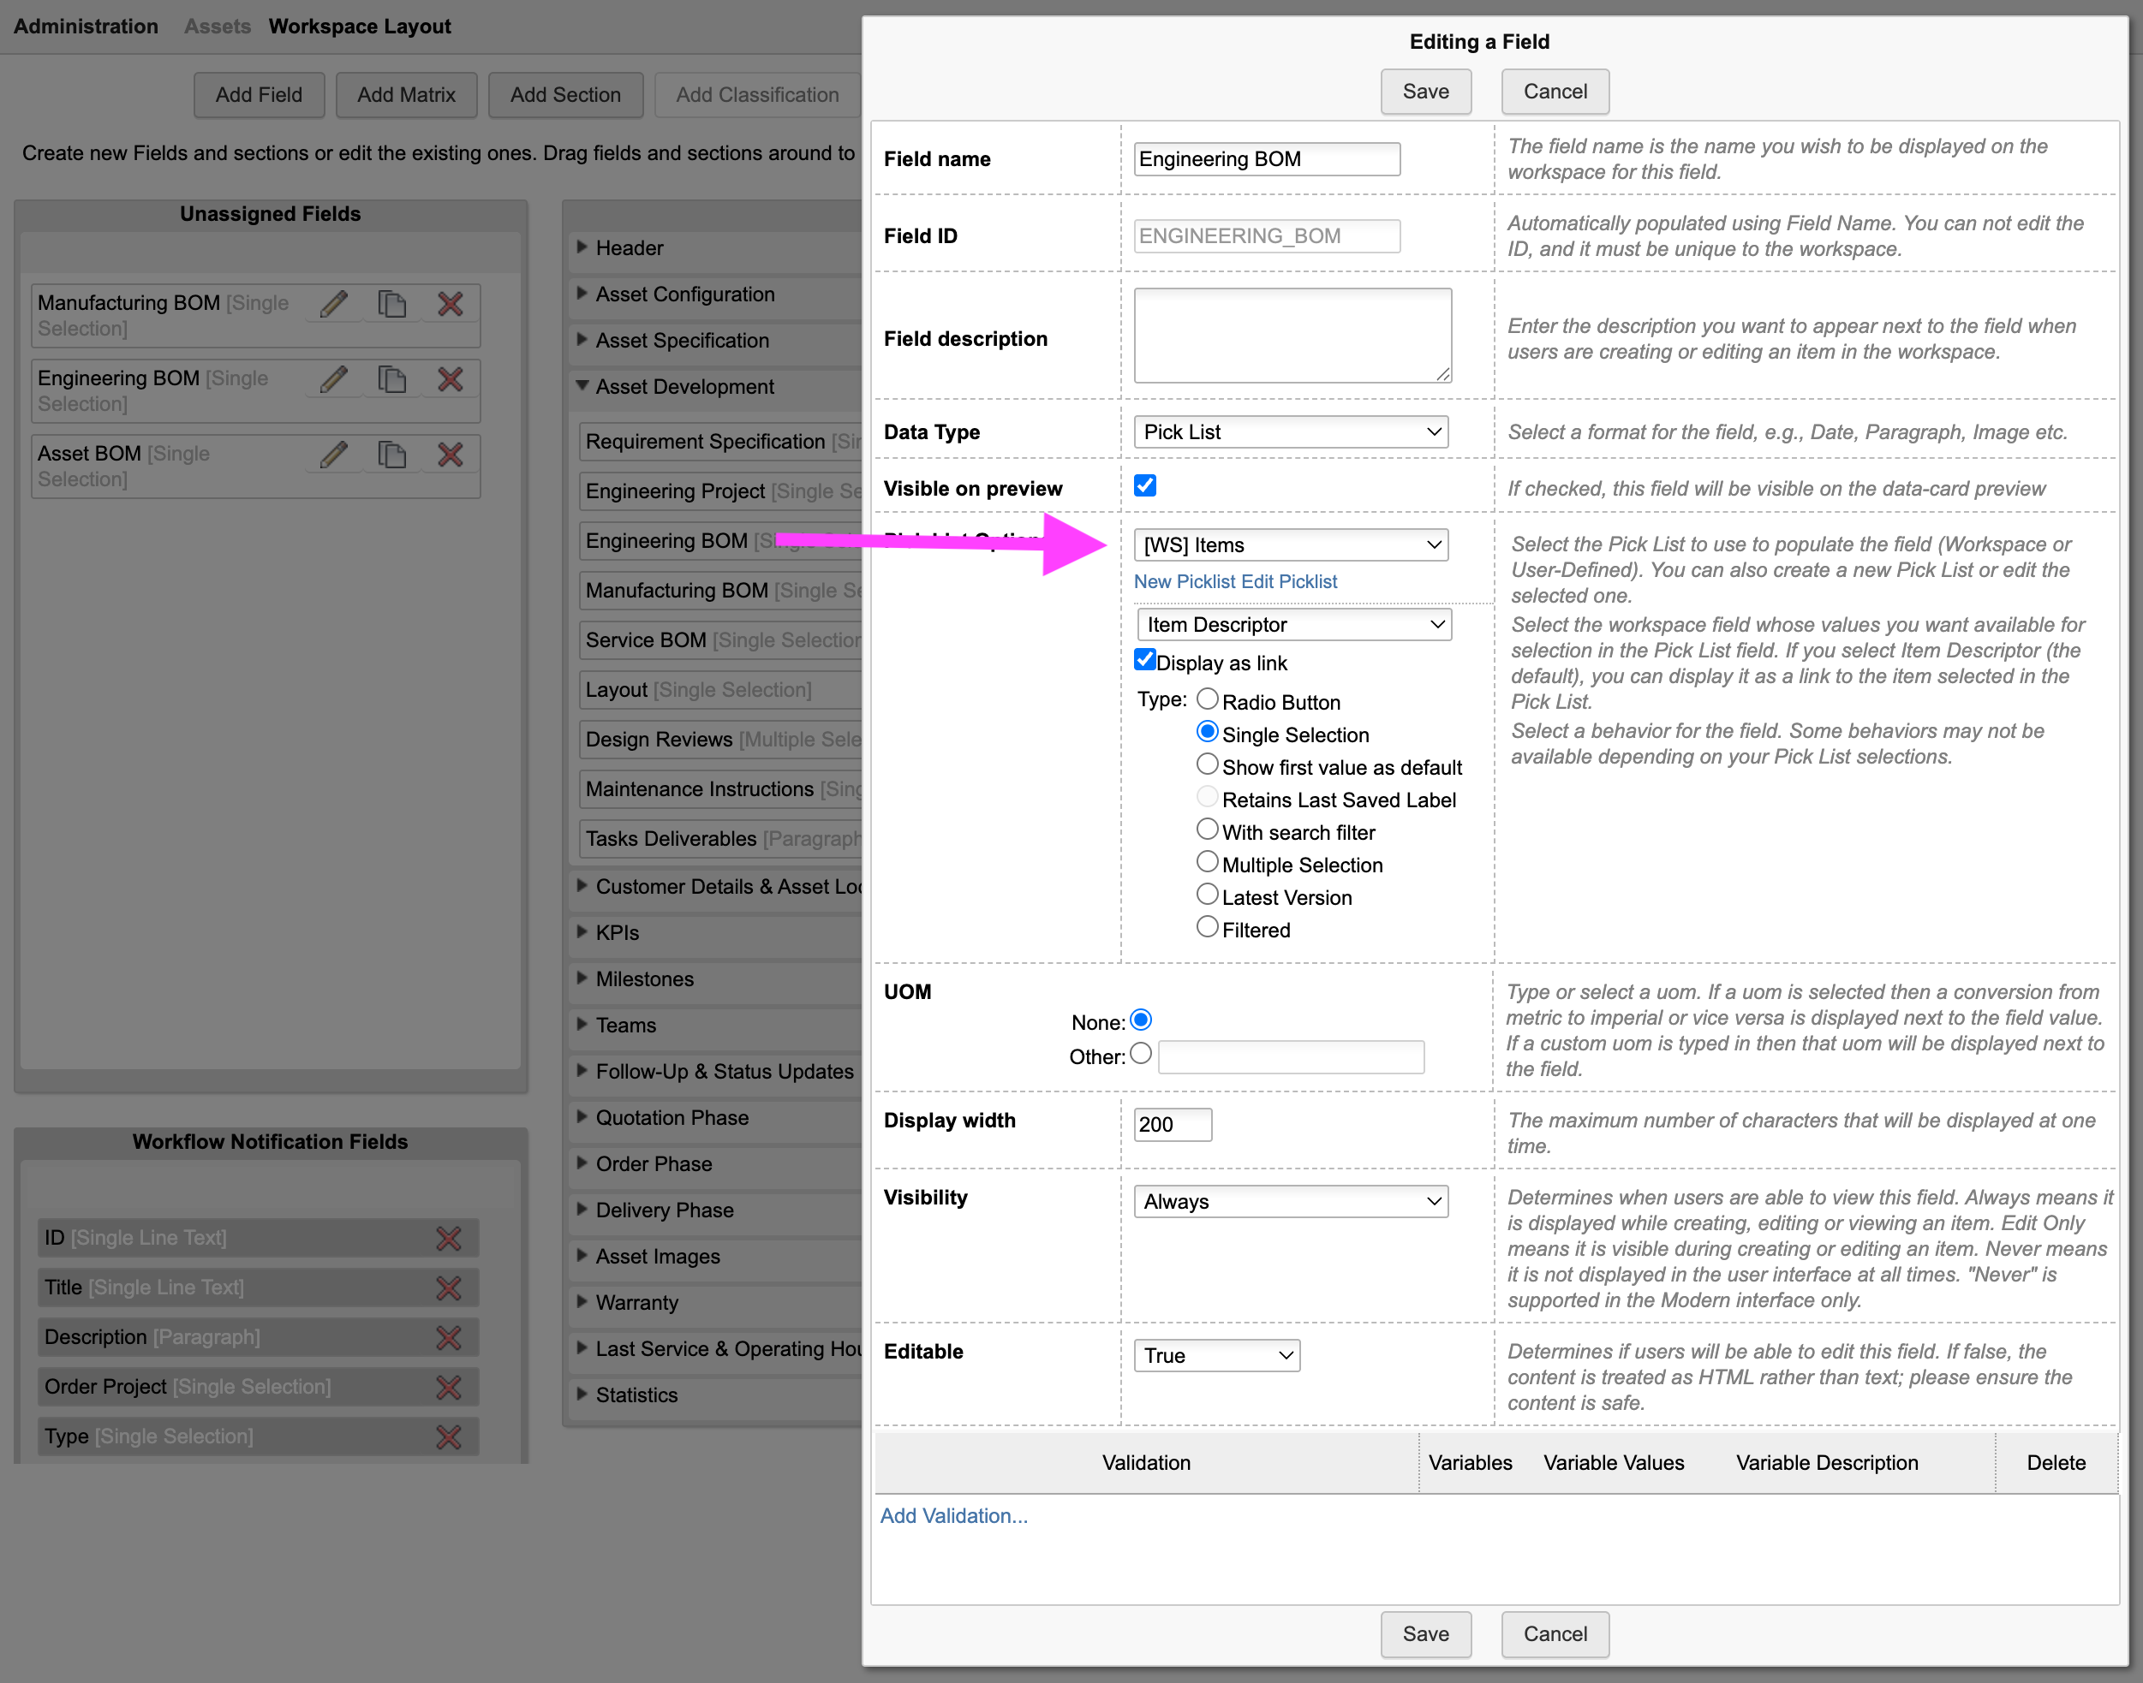Open the Visibility Always dropdown
Viewport: 2143px width, 1683px height.
(x=1290, y=1201)
